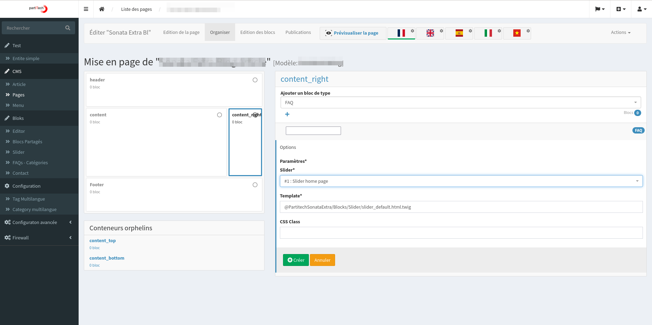The width and height of the screenshot is (652, 325).
Task: Switch to the UK flag language
Action: click(x=430, y=33)
